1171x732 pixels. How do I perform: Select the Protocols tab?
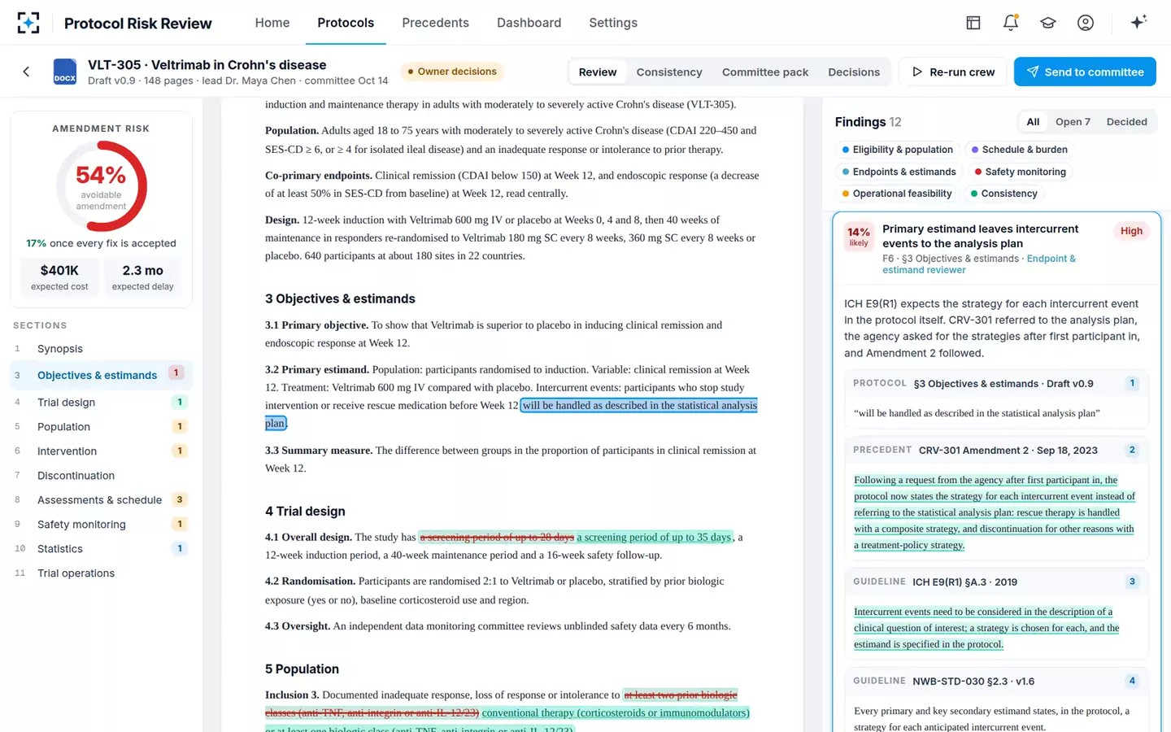(x=346, y=23)
